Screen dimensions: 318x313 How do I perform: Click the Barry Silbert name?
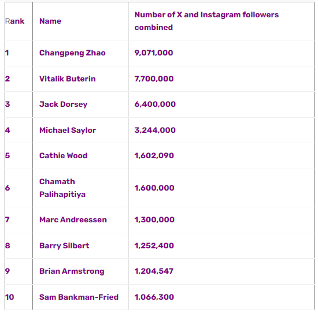pyautogui.click(x=64, y=246)
